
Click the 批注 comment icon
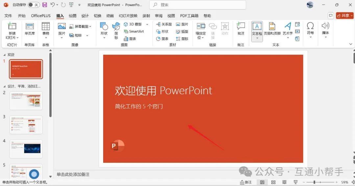[241, 26]
